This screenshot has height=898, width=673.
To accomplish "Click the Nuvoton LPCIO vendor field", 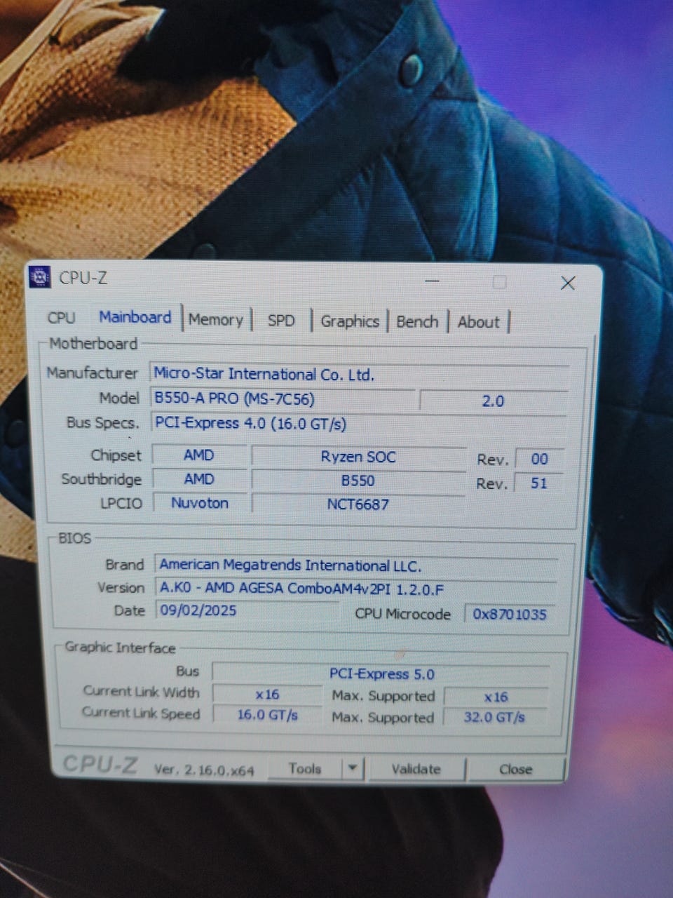I will [199, 503].
